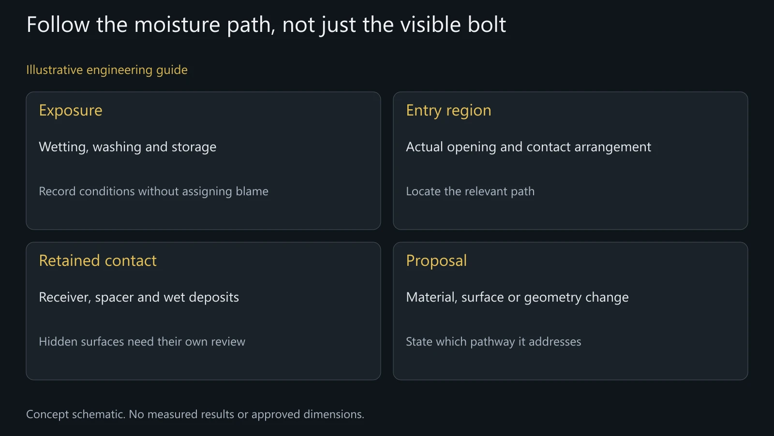Select 'Locate the relevant path' note

(x=470, y=191)
